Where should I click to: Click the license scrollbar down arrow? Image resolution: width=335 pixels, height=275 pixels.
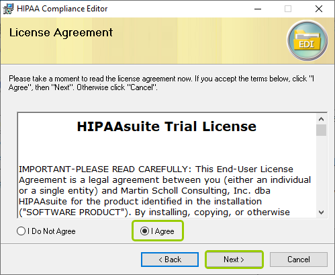pos(322,212)
